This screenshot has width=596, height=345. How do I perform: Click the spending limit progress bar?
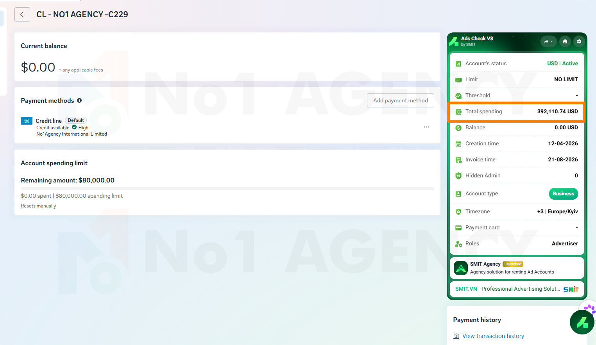click(227, 189)
